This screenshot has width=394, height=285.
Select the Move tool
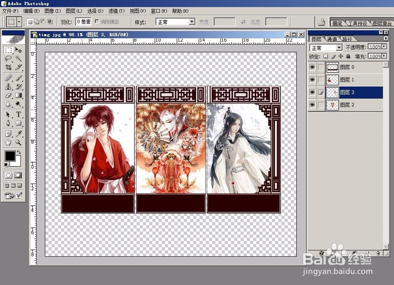click(18, 50)
